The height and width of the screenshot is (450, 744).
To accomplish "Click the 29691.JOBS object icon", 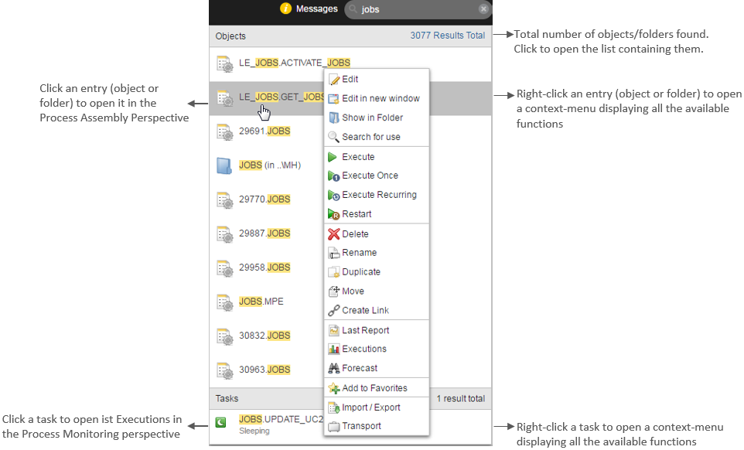I will coord(224,131).
